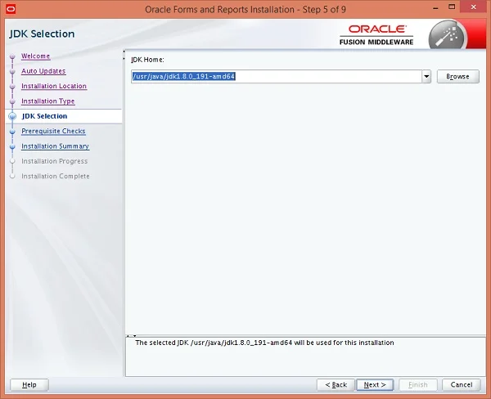Click the Auto Updates step bullet icon

[x=12, y=72]
